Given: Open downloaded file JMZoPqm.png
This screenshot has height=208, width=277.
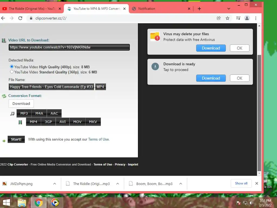Looking at the screenshot, I should coord(21,184).
